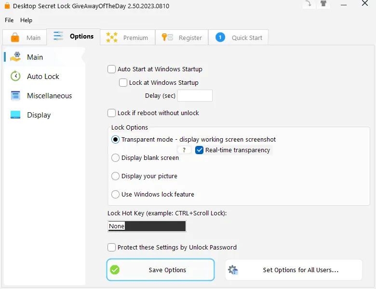Select the Options tab
Screen dimensions: 376x289
[73, 37]
